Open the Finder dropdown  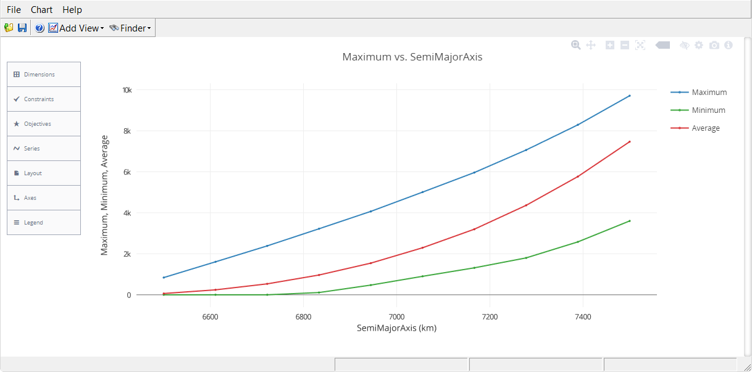click(x=130, y=28)
